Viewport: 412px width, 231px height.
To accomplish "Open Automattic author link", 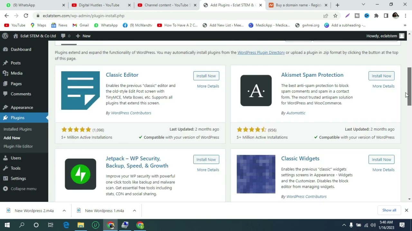I will (296, 113).
